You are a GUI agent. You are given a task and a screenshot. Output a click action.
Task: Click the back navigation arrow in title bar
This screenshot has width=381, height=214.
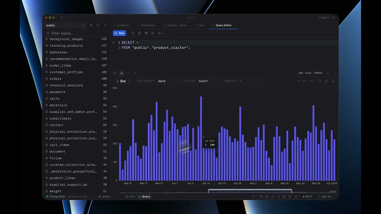pyautogui.click(x=67, y=18)
